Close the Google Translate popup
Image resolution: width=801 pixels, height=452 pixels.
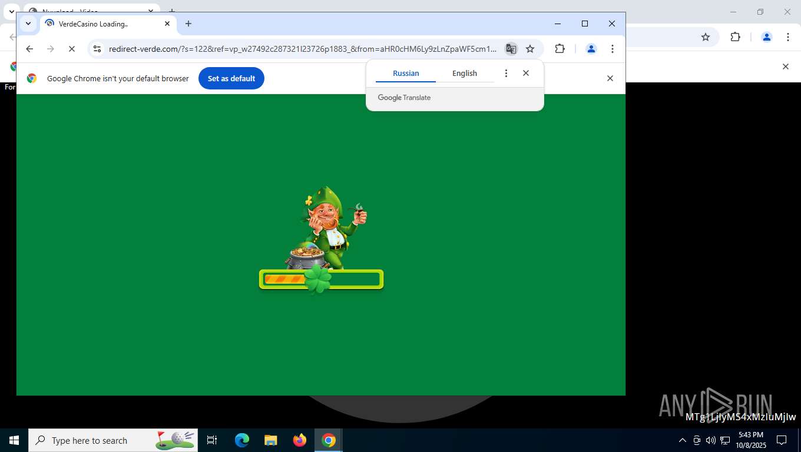[526, 74]
